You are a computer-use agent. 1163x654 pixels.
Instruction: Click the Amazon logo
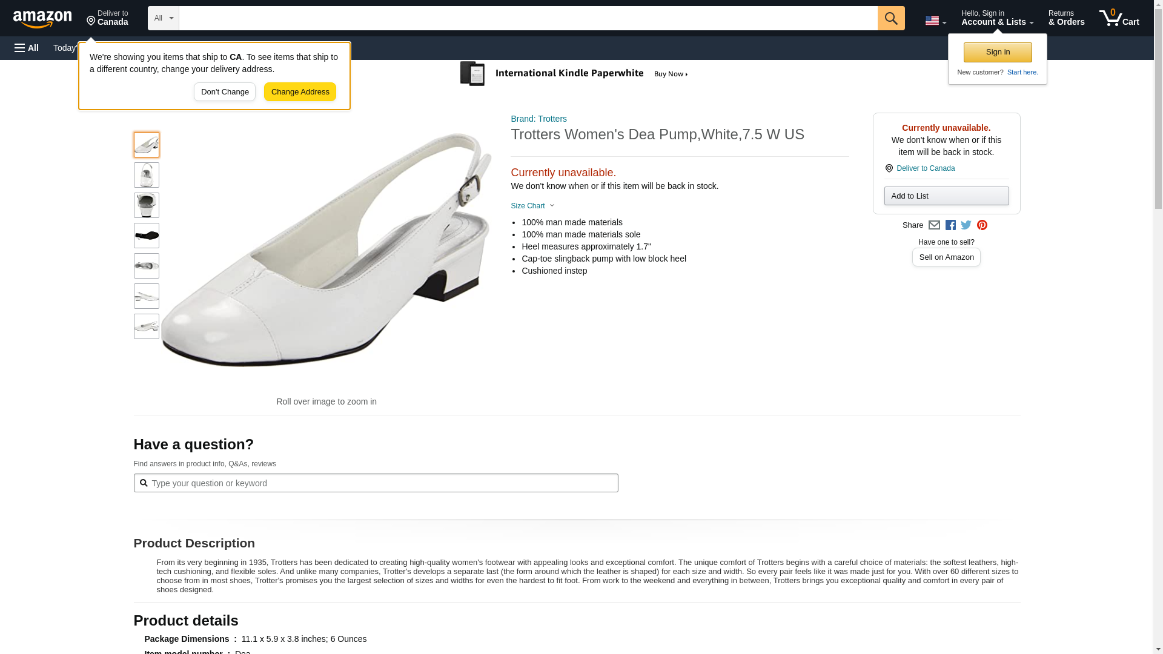[42, 19]
